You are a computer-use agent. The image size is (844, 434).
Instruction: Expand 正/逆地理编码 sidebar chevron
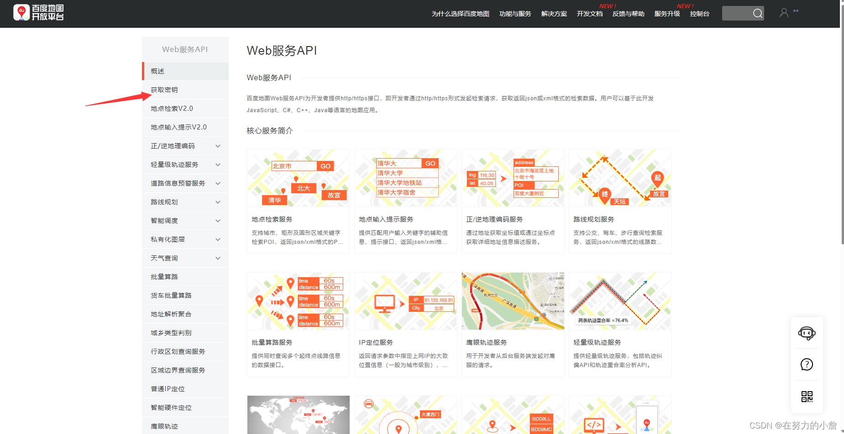click(x=218, y=146)
